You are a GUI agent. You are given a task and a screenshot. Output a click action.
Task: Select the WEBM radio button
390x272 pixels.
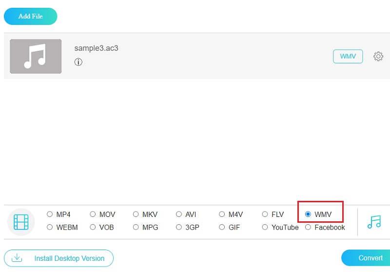50,227
